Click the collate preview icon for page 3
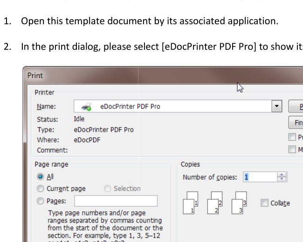Viewport: 303px width, 242px height. tap(239, 202)
